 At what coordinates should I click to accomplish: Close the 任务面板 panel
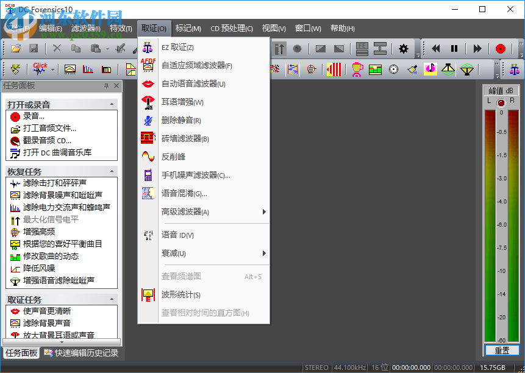116,86
